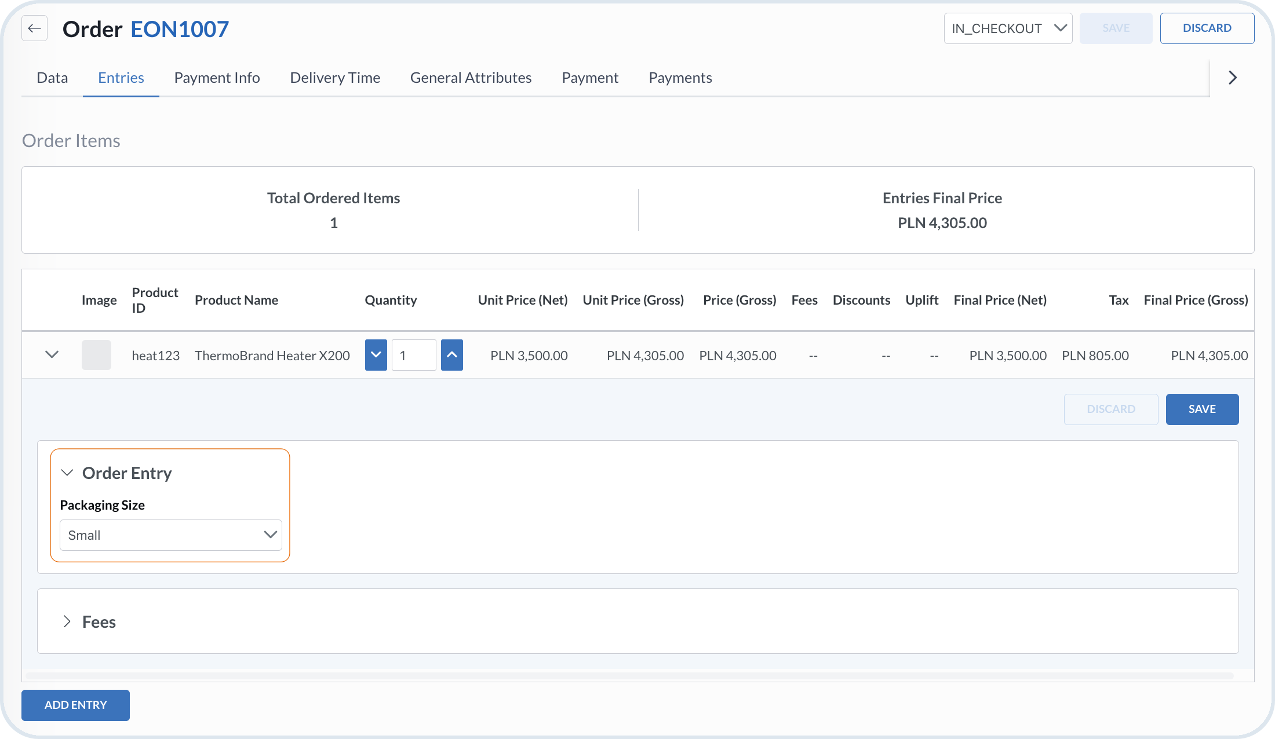
Task: Click the Final Price (Net) column header
Action: point(1000,300)
